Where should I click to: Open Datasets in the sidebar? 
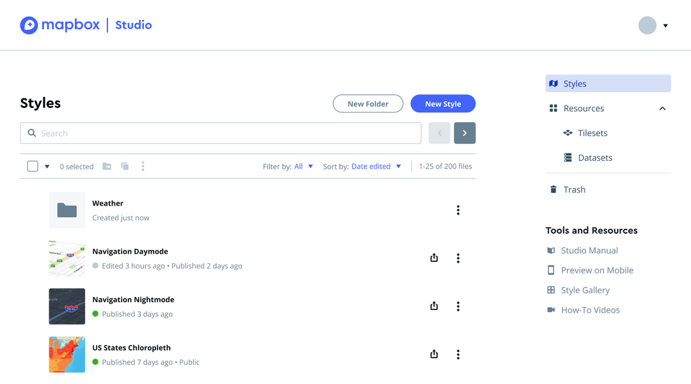594,158
